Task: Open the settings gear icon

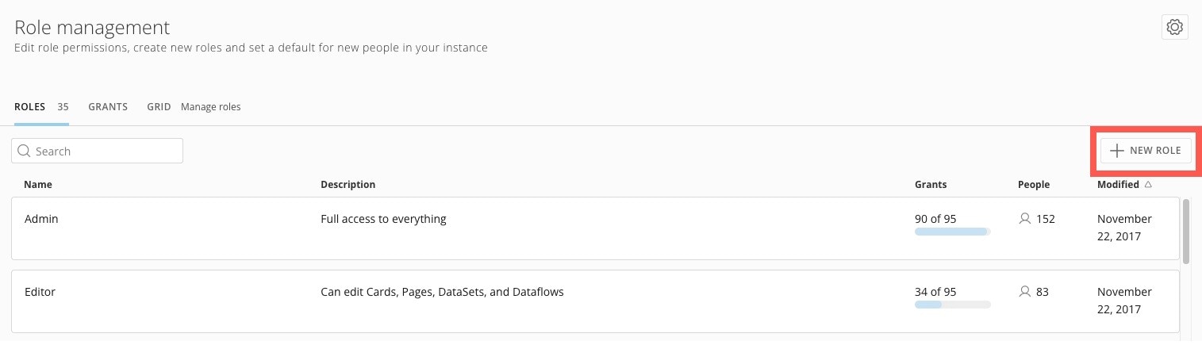Action: (x=1174, y=27)
